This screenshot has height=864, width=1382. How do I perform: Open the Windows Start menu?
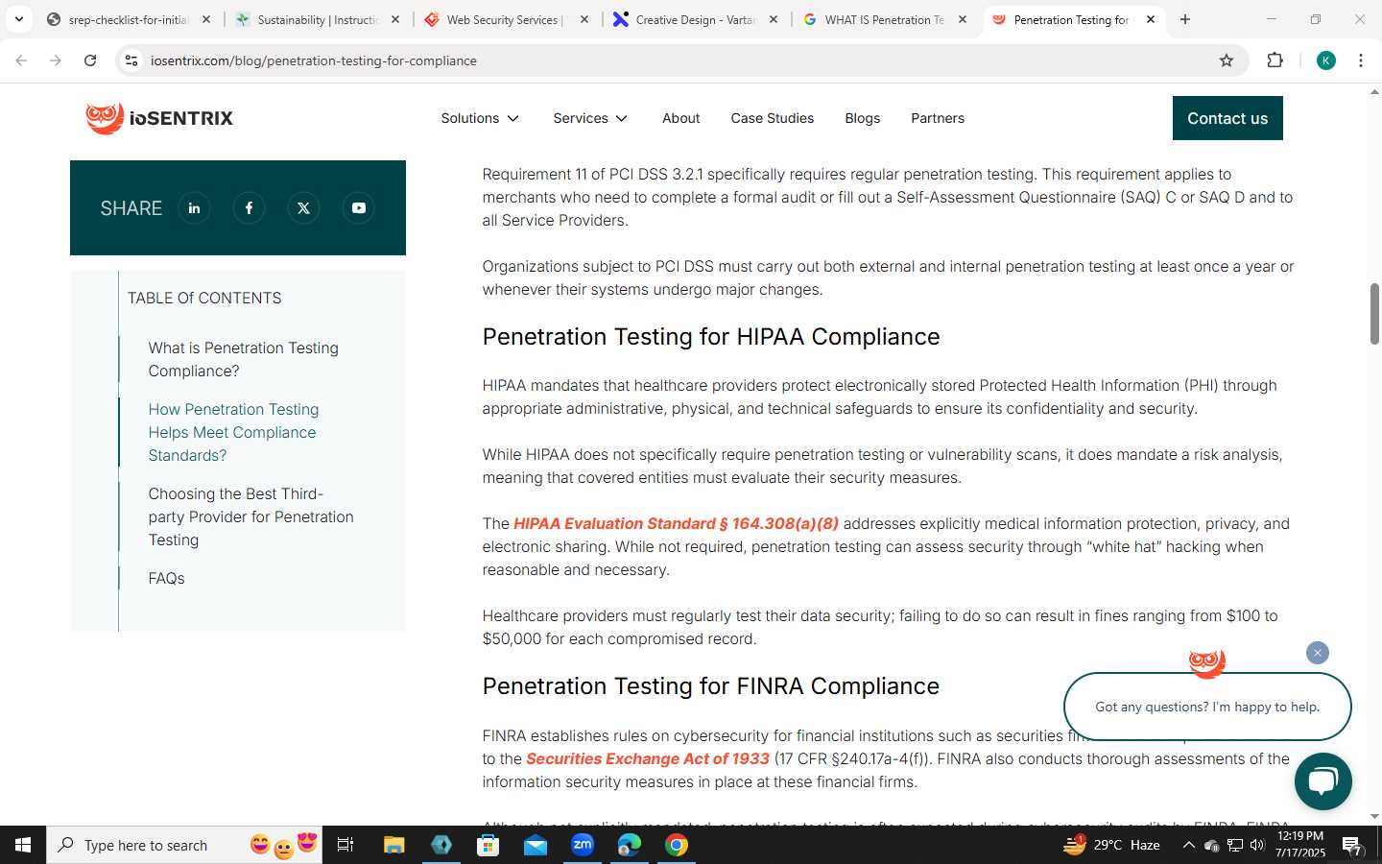coord(23,845)
